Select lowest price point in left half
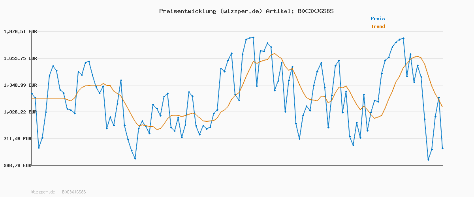The image size is (474, 197). [x=135, y=158]
